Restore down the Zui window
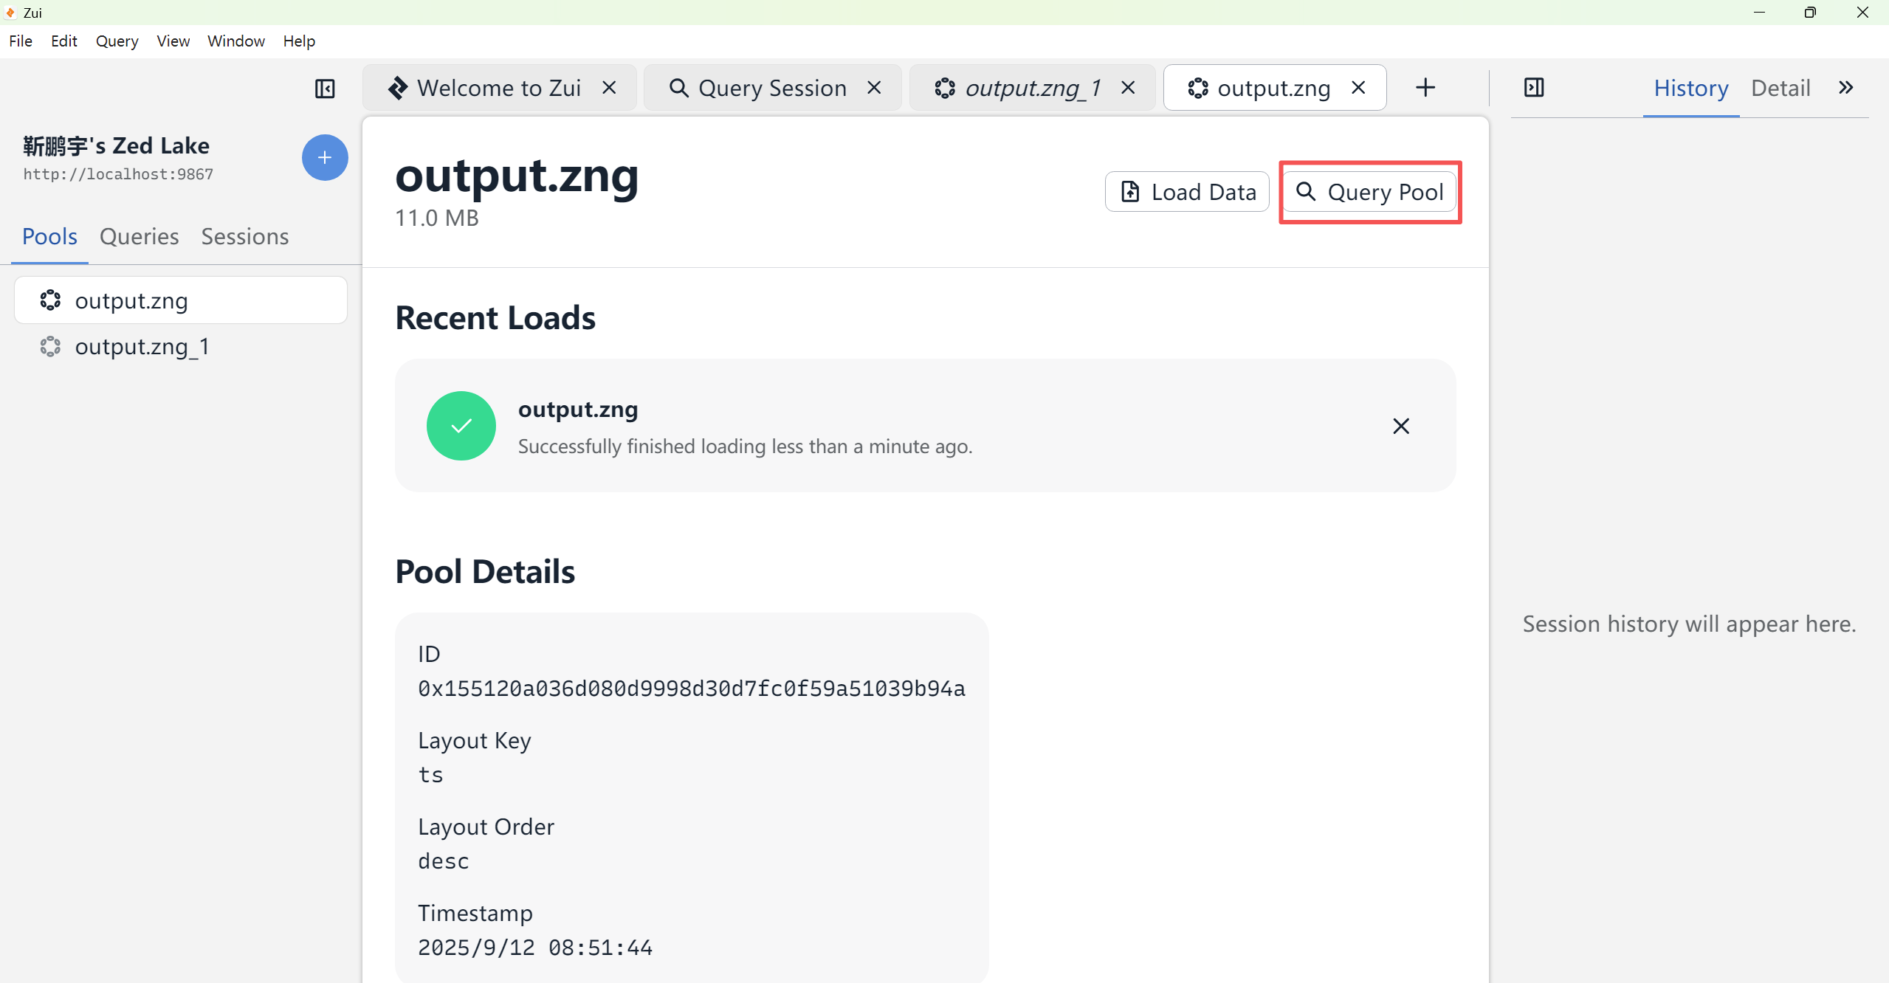The image size is (1889, 983). click(1810, 13)
